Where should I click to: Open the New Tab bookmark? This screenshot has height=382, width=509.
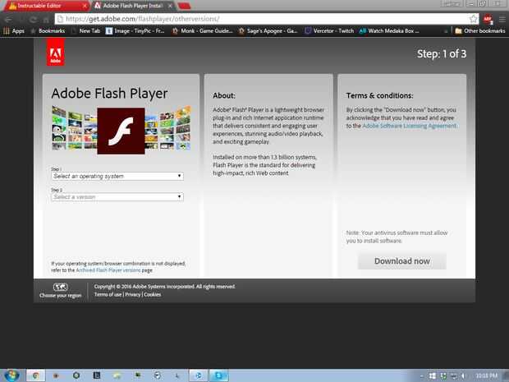click(86, 31)
